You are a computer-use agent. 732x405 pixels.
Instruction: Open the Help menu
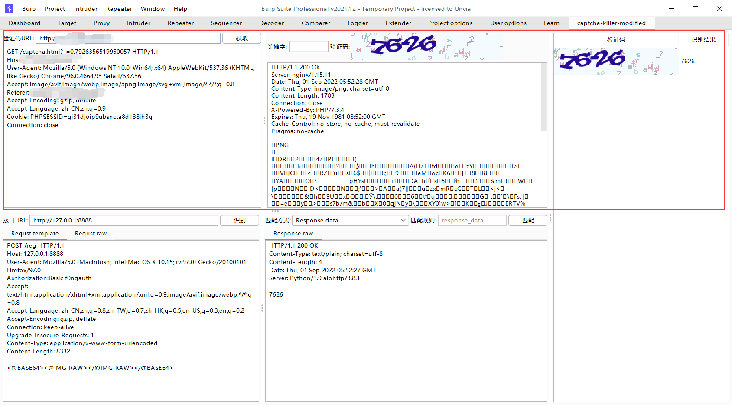coord(180,9)
